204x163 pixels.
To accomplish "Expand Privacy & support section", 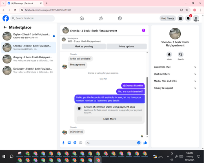I will 175,88.
